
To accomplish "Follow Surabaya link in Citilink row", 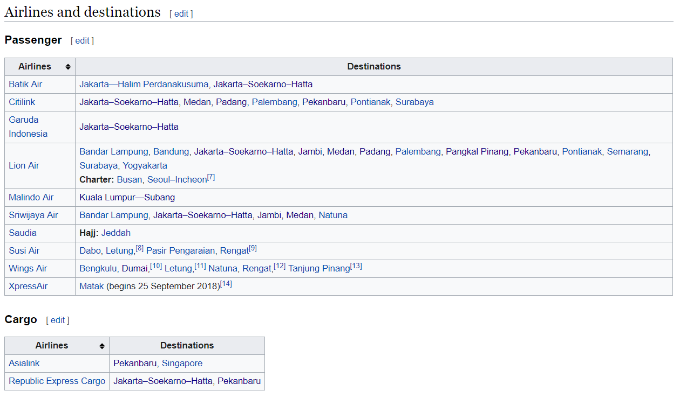I will click(414, 102).
